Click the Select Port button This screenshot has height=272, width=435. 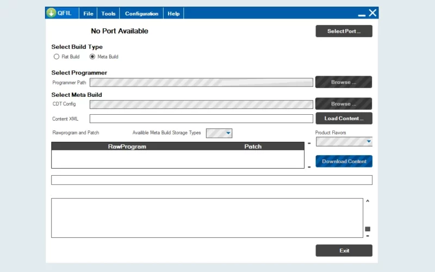coord(344,31)
